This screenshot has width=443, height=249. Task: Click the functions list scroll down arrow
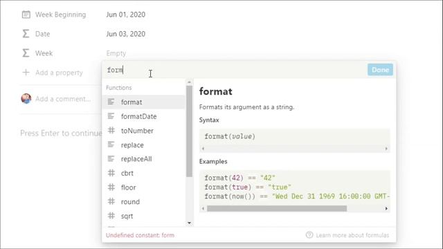pos(189,223)
